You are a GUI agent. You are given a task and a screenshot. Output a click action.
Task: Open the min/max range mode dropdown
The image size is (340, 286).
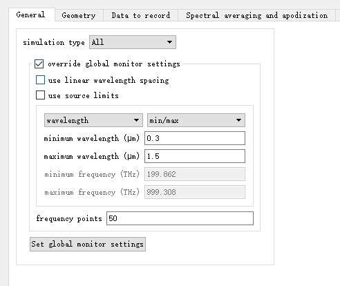pyautogui.click(x=196, y=120)
